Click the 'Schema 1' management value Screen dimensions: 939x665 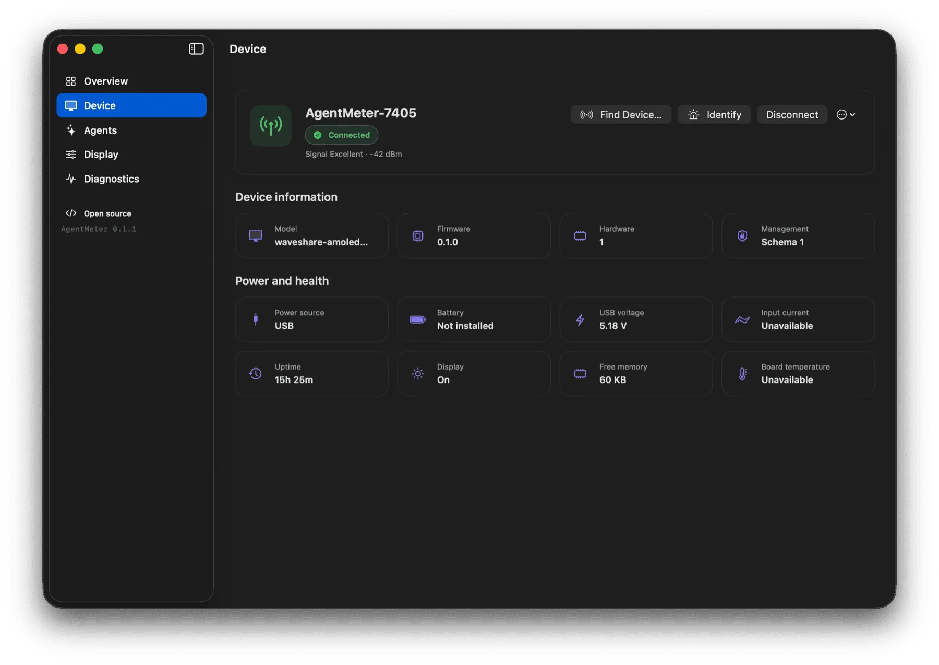[782, 242]
